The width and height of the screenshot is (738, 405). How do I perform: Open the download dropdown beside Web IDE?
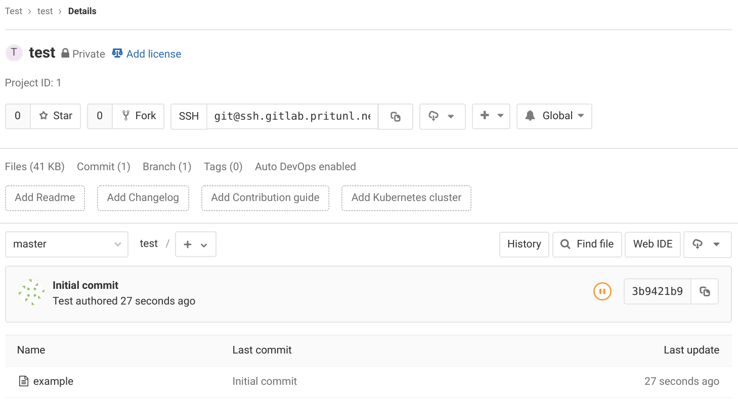pyautogui.click(x=708, y=244)
